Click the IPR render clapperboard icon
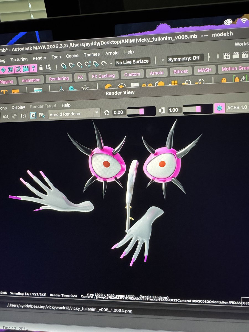249x332 pixels. [x=245, y=54]
